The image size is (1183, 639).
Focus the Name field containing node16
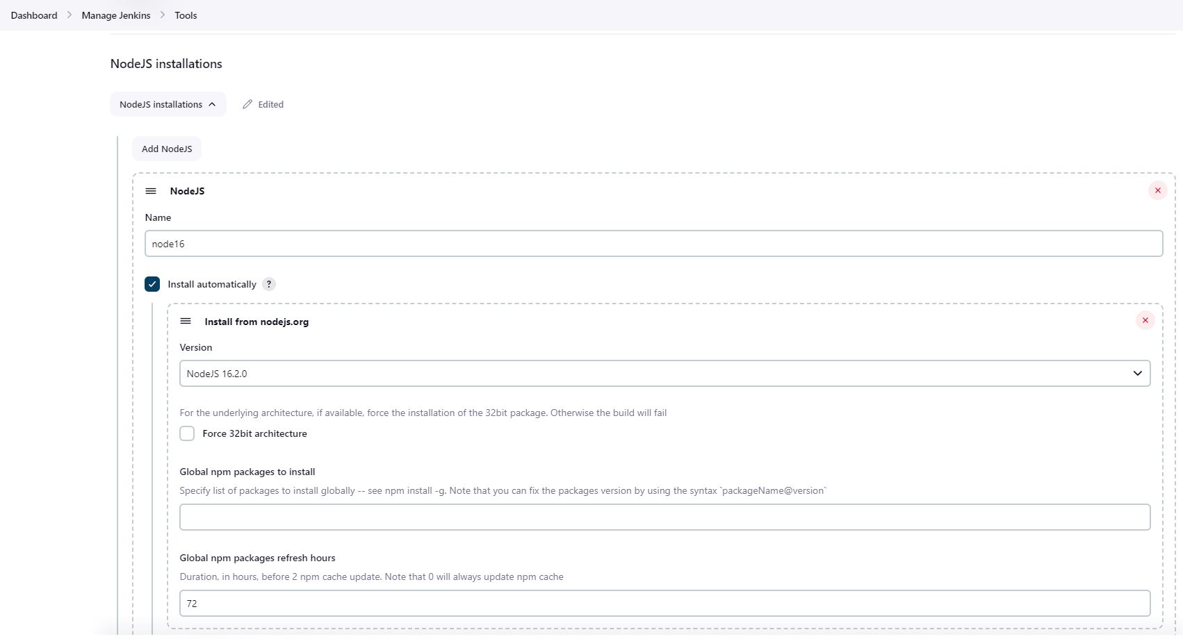pyautogui.click(x=653, y=244)
